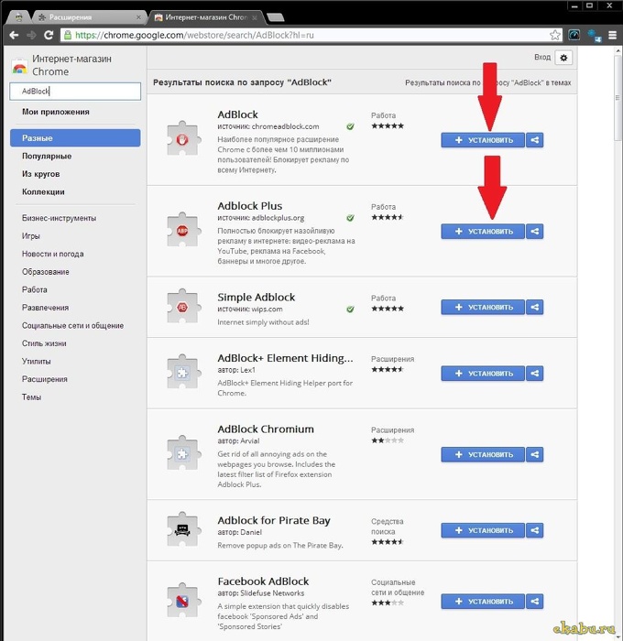Go back with the browser back arrow
The width and height of the screenshot is (623, 641).
[x=14, y=35]
